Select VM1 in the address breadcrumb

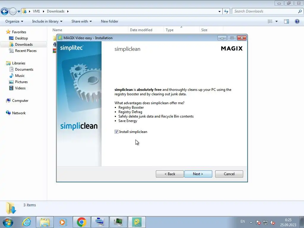point(36,11)
